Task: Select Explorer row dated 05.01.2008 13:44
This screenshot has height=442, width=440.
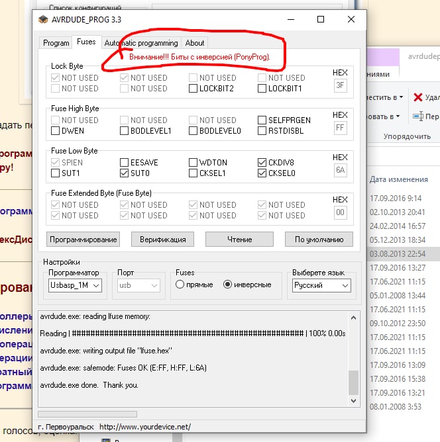Action: click(398, 295)
